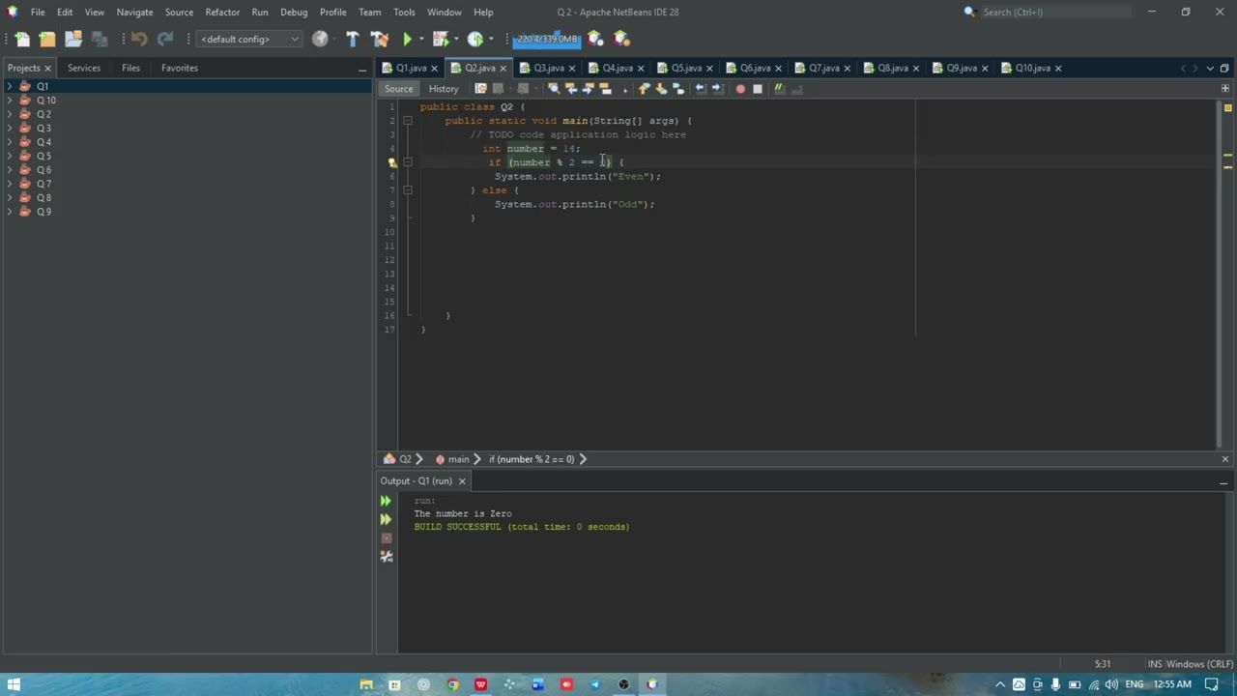Open the Q10.java editor tab
This screenshot has height=696, width=1237.
pyautogui.click(x=1032, y=68)
